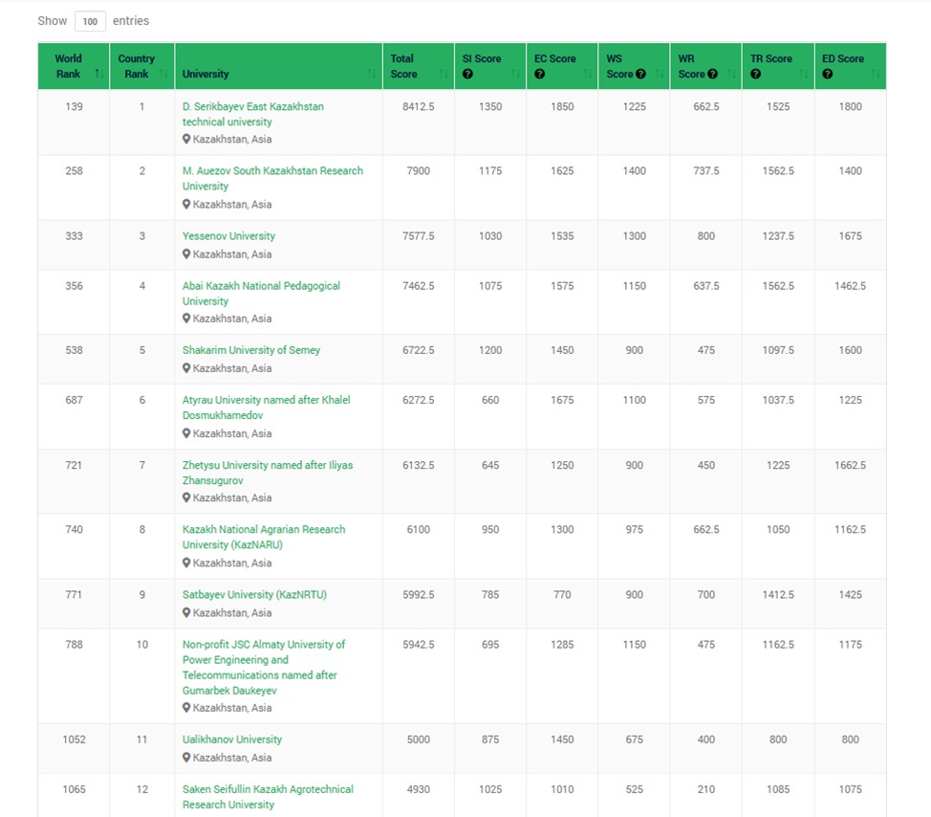This screenshot has width=931, height=817.
Task: Click the EC Score help question-mark icon
Action: 540,75
